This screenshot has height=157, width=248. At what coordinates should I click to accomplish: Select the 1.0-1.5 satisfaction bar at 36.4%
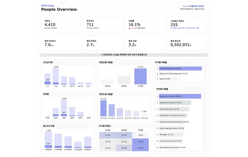click(x=103, y=108)
